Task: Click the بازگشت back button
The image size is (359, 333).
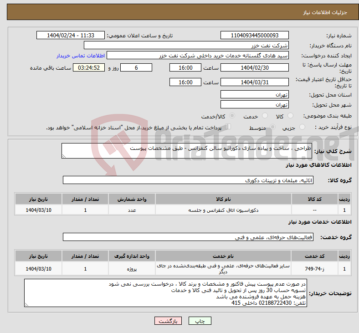Action: point(168,321)
